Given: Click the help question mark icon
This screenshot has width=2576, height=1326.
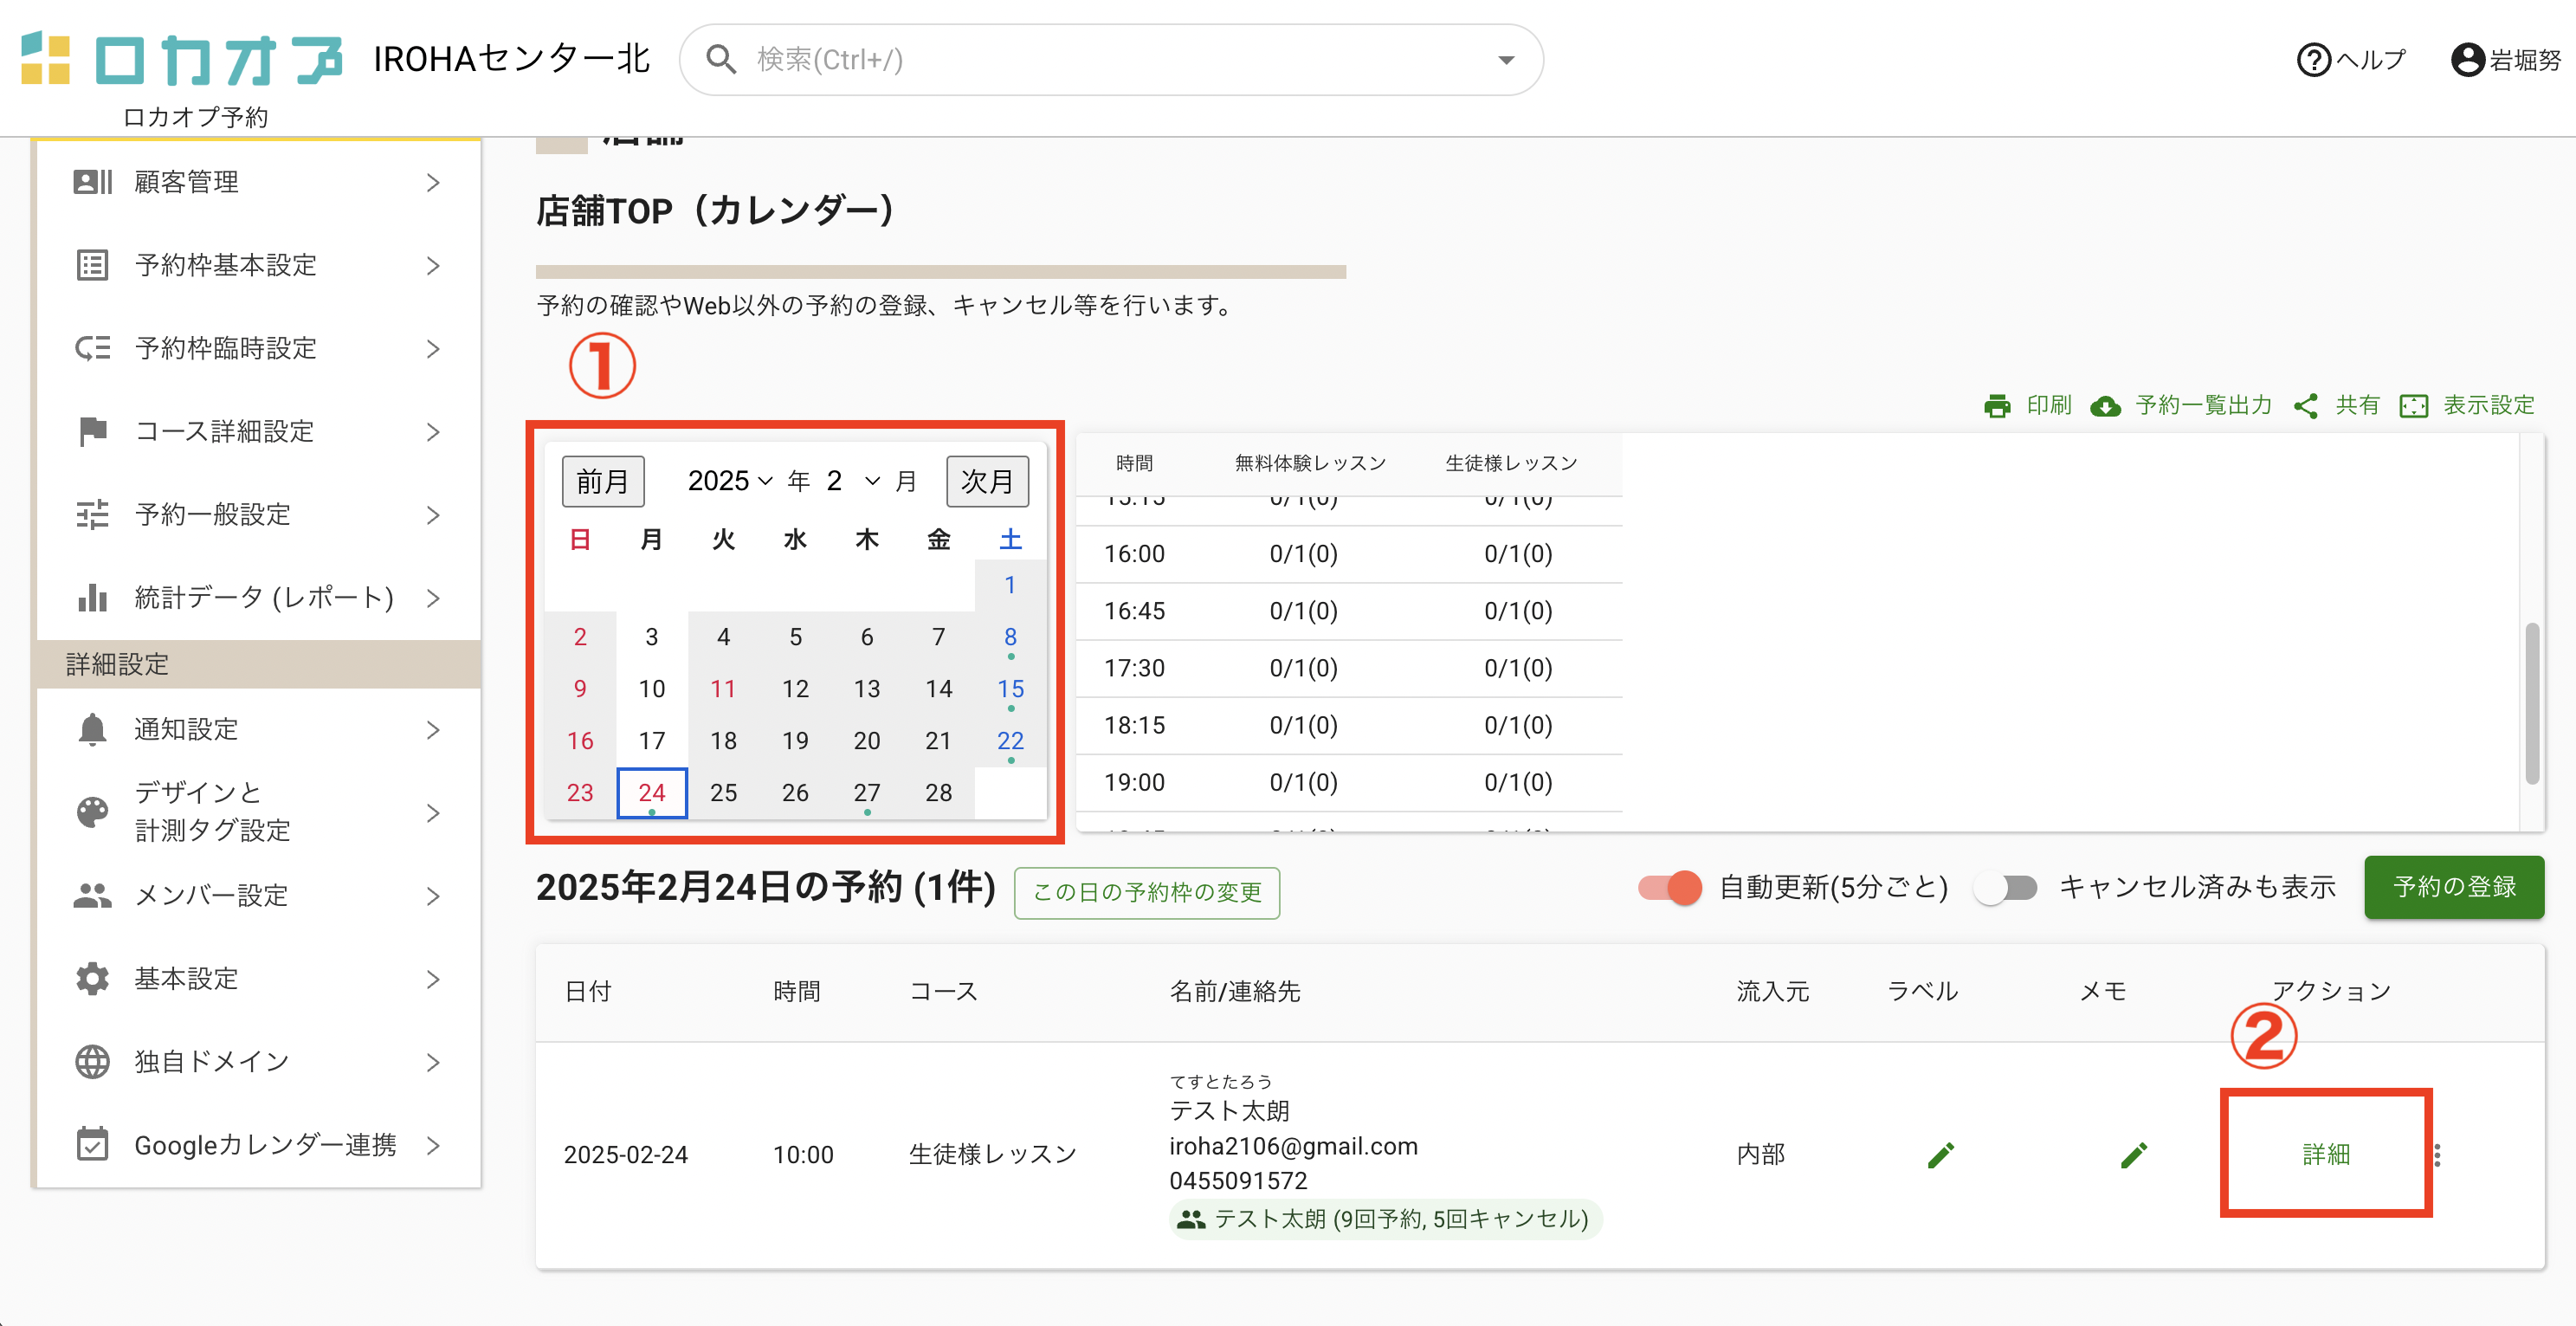Looking at the screenshot, I should tap(2313, 60).
